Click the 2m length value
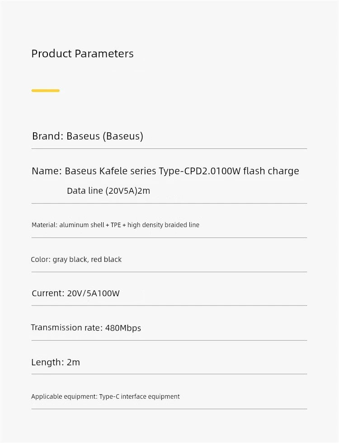 coord(74,362)
